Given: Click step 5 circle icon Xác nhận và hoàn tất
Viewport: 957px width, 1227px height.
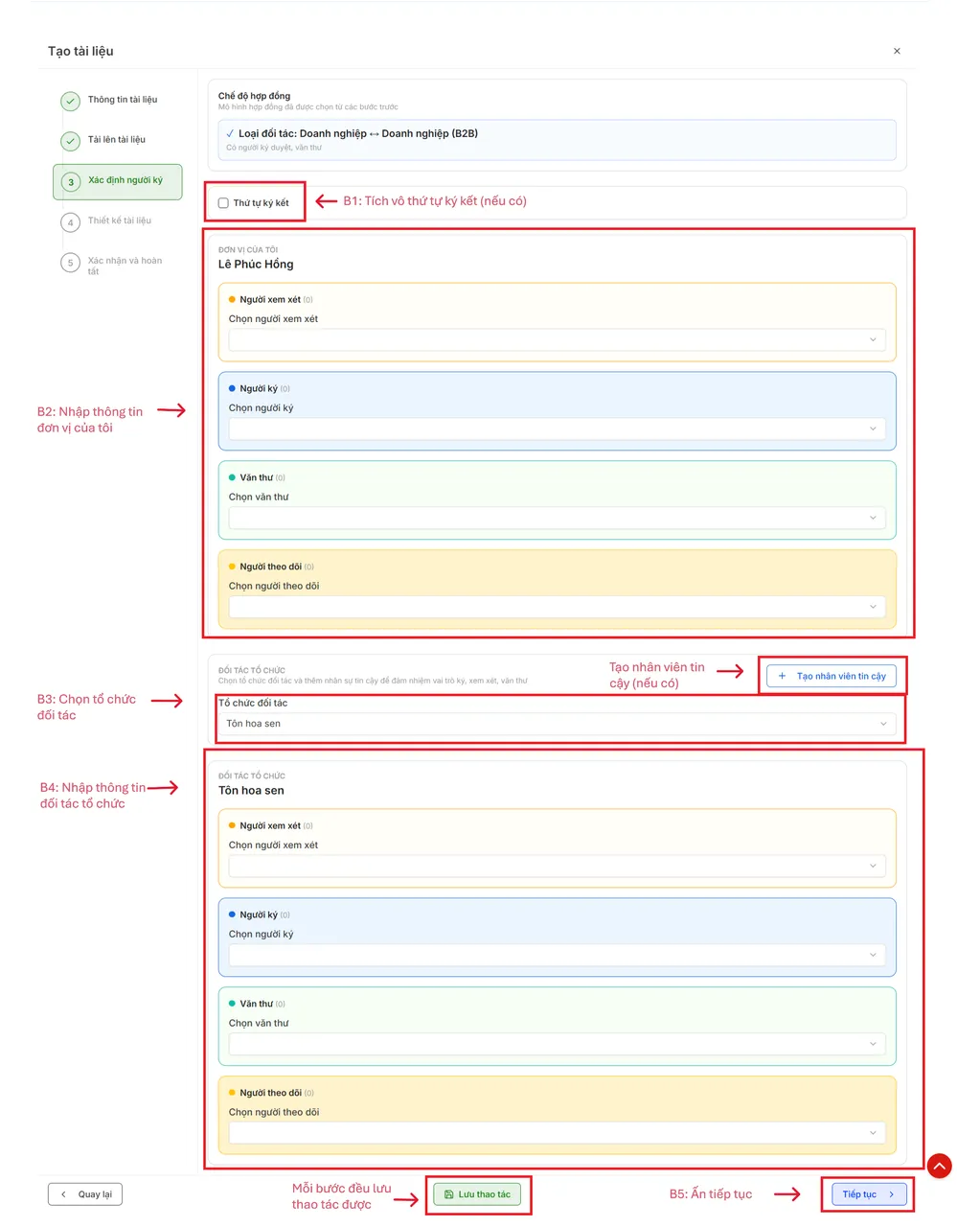Looking at the screenshot, I should coord(70,263).
